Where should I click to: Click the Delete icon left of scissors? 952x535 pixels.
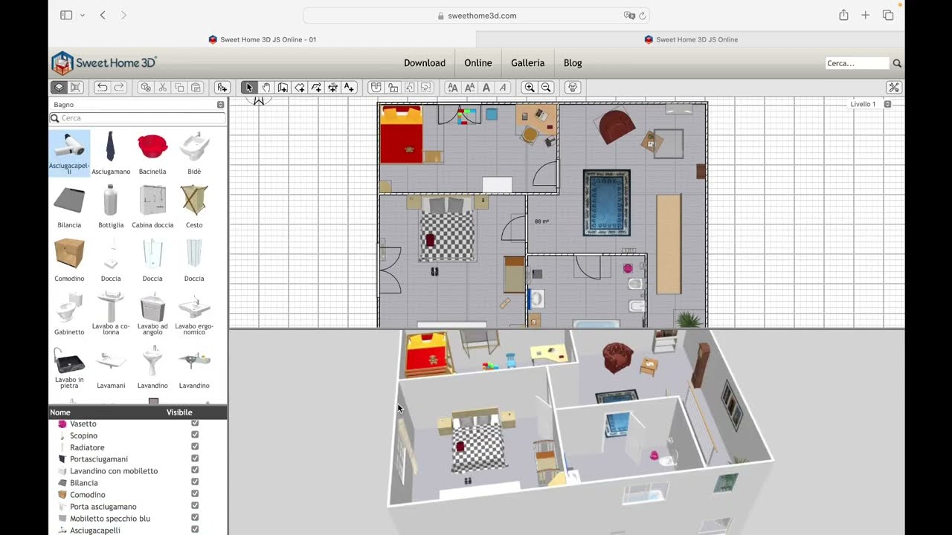[146, 88]
